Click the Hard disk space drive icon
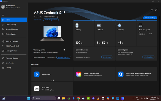This screenshot has width=161, height=101. pos(140,25)
